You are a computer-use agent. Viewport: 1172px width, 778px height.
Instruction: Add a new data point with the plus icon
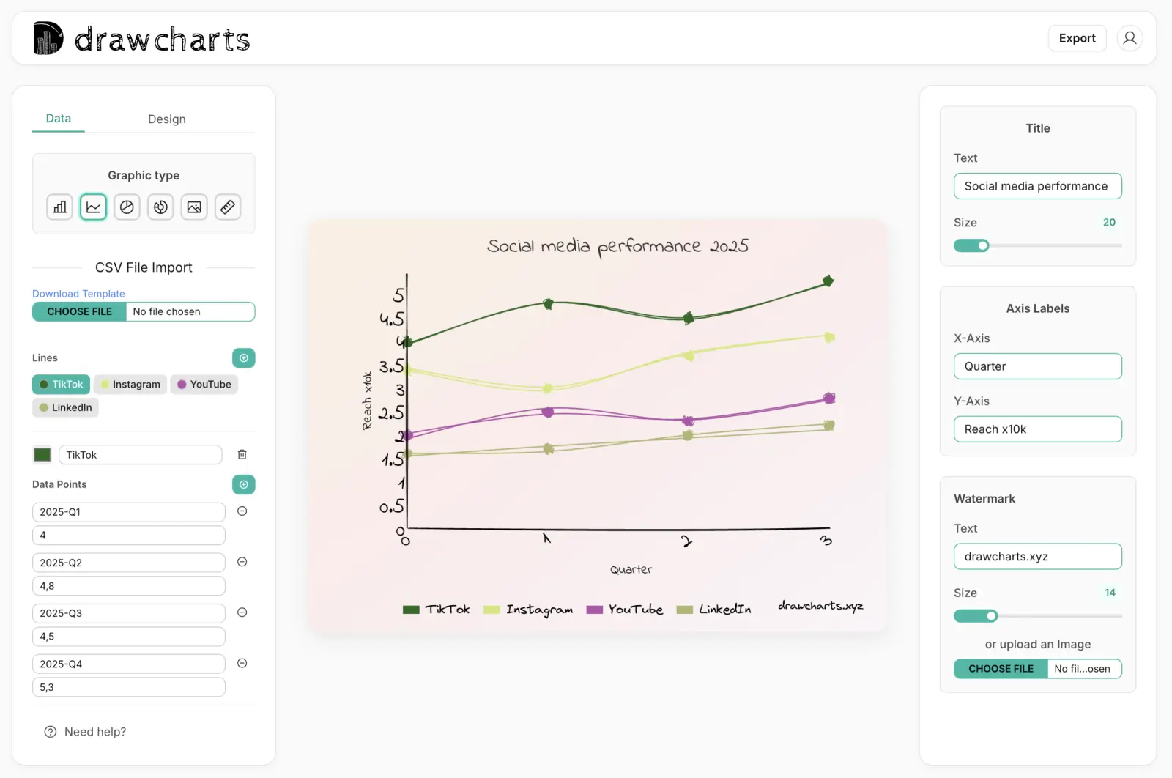point(243,484)
